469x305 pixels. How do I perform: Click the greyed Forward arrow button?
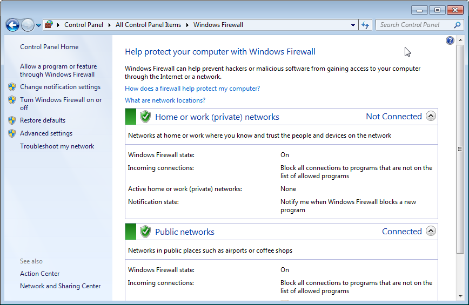point(28,25)
